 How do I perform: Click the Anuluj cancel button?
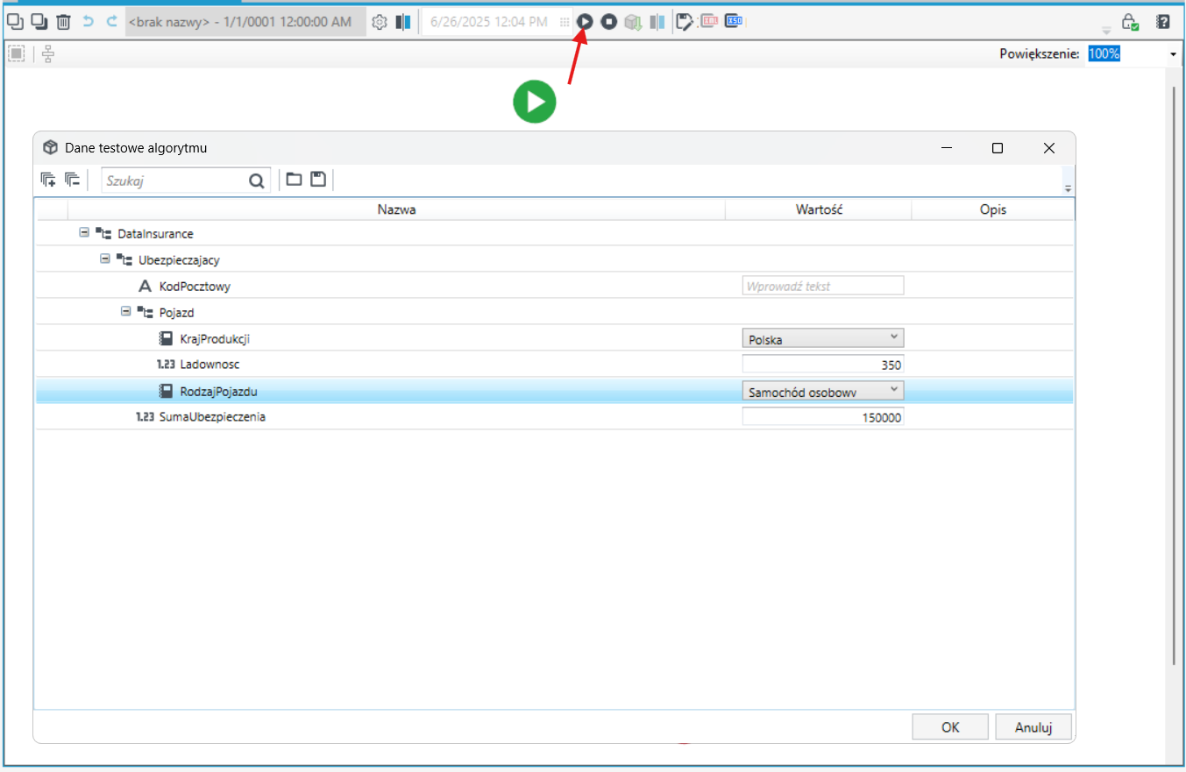[1033, 727]
